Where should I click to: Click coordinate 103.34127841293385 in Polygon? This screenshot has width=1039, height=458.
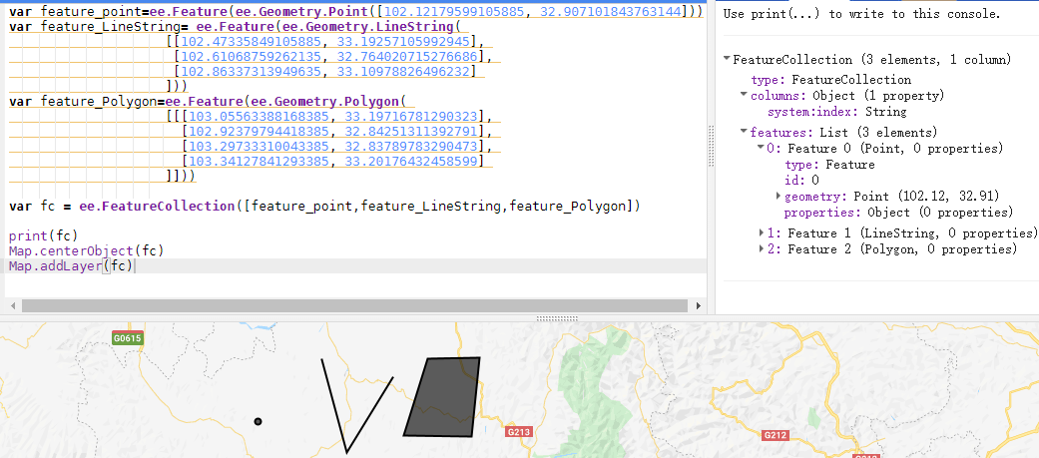(x=260, y=161)
